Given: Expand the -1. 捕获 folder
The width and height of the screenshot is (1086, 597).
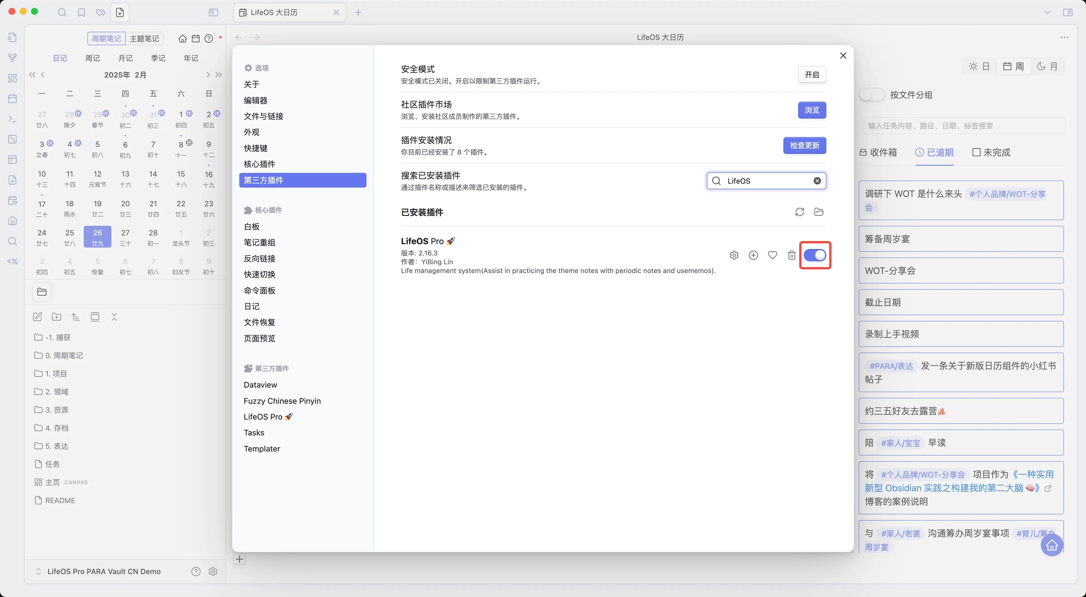Looking at the screenshot, I should click(x=57, y=337).
